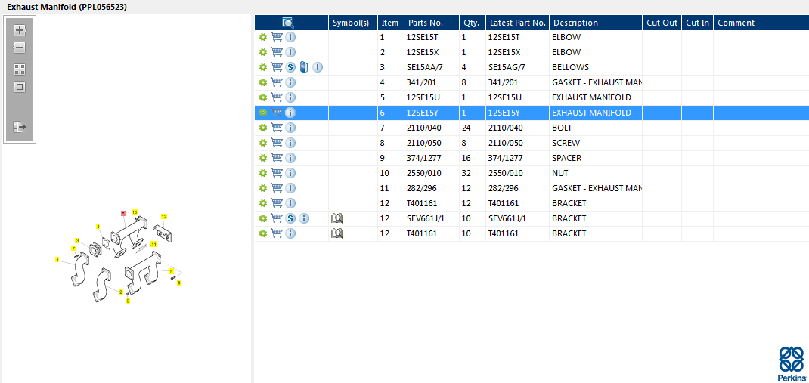
Task: Open the symbol icon on T401161 quantity 10 row
Action: point(337,233)
